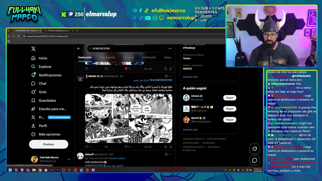Click the #ONEPIECE1181 search field

[x=125, y=49]
